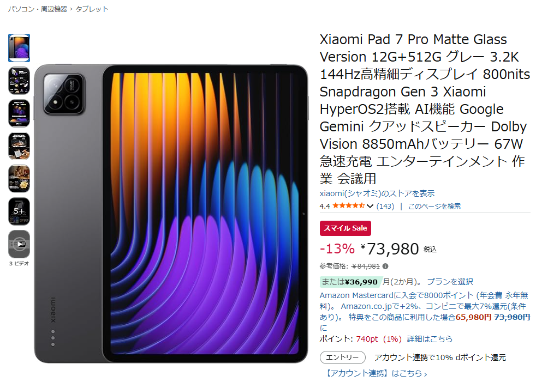Open the second product feature thumbnail

(19, 81)
